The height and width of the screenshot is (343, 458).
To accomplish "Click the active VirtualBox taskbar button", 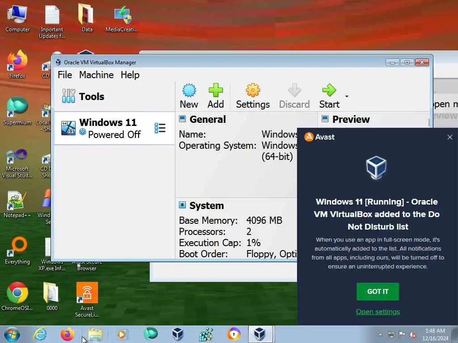I will (x=261, y=334).
